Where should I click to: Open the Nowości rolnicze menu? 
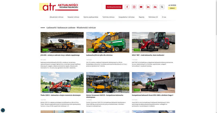pyautogui.click(x=73, y=17)
